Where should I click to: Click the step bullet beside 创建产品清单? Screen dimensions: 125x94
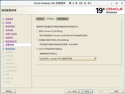(x=3, y=34)
